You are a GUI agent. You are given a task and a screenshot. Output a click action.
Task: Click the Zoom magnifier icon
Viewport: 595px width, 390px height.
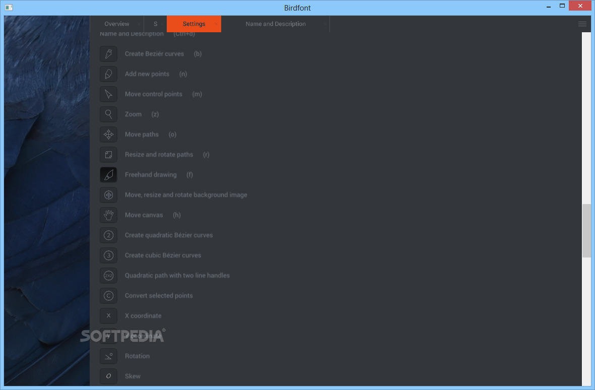coord(108,114)
